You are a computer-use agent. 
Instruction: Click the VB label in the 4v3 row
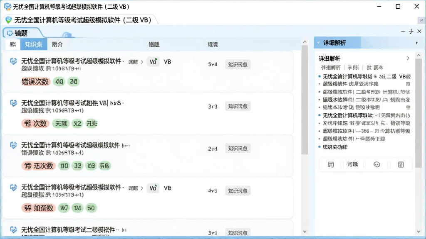(x=167, y=188)
